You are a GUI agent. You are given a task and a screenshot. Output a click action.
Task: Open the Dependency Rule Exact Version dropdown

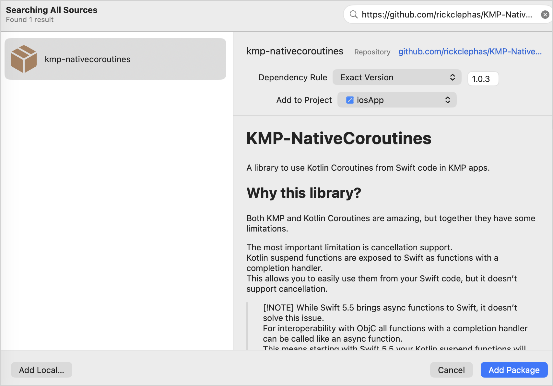click(397, 77)
